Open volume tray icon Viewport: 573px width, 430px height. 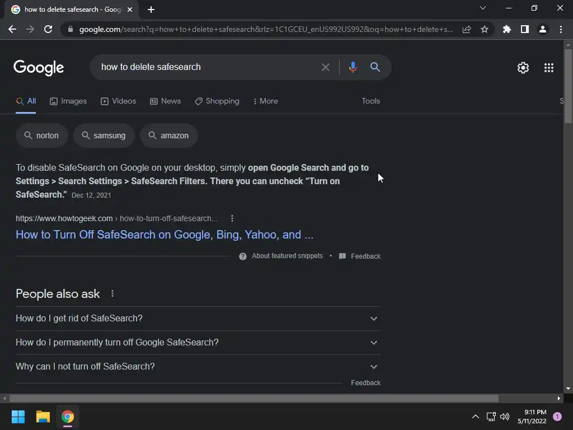(505, 417)
